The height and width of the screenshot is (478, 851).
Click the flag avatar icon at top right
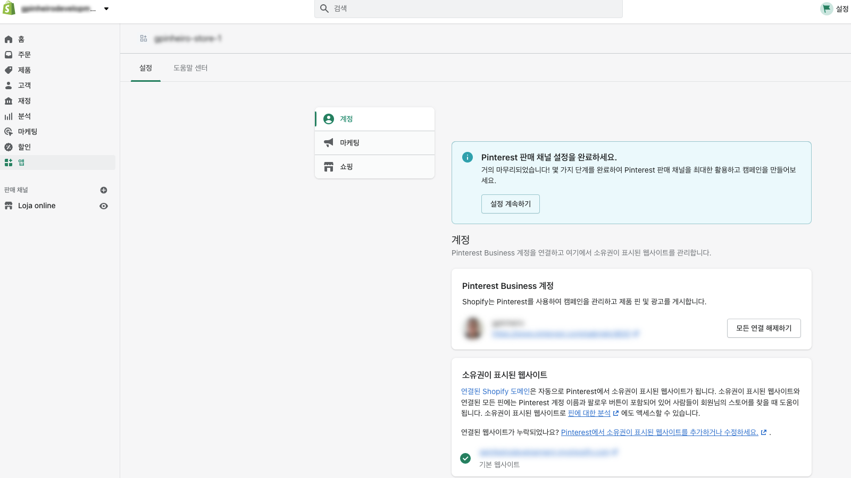click(827, 8)
